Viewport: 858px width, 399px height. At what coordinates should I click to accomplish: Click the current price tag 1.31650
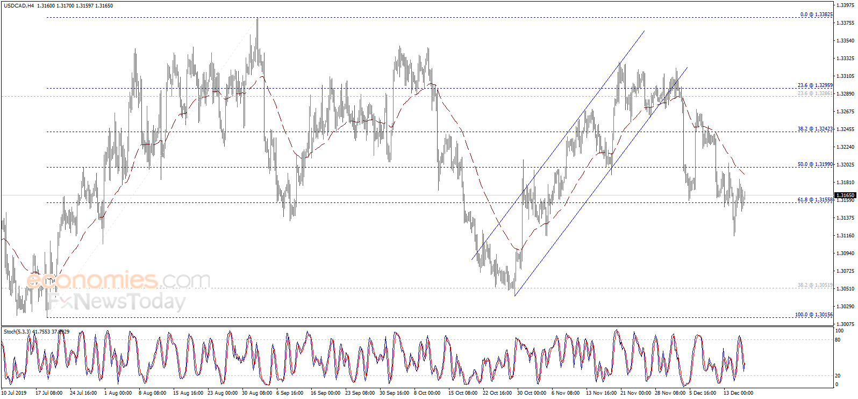(845, 195)
